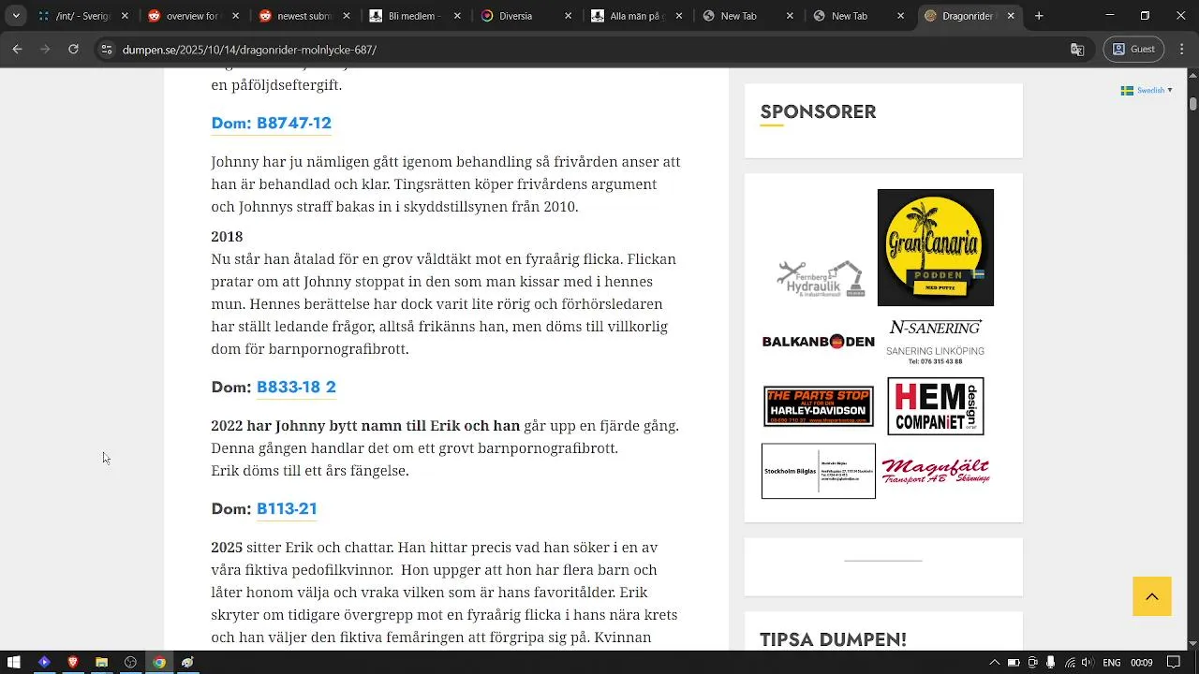
Task: Open the Fernberg Hydraulik sponsor logo
Action: coord(820,278)
